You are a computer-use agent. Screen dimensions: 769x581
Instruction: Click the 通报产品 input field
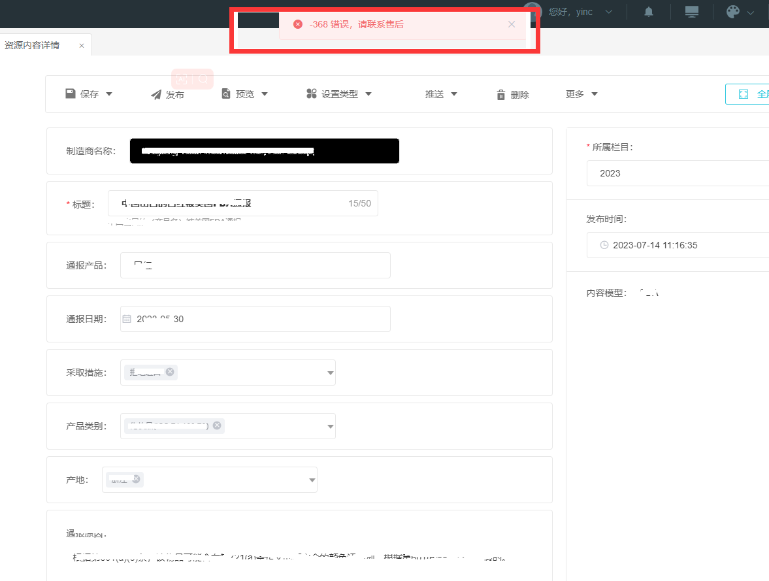coord(255,265)
